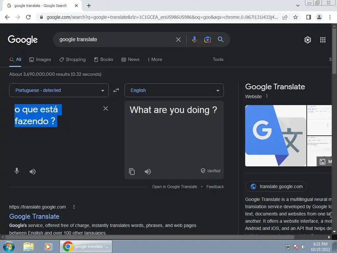Open the search Tools menu
Screen dimensions: 337x253
tap(218, 60)
